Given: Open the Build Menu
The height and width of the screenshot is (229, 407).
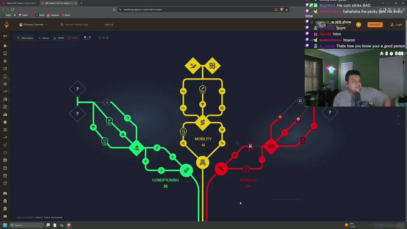Looking at the screenshot, I should click(25, 38).
